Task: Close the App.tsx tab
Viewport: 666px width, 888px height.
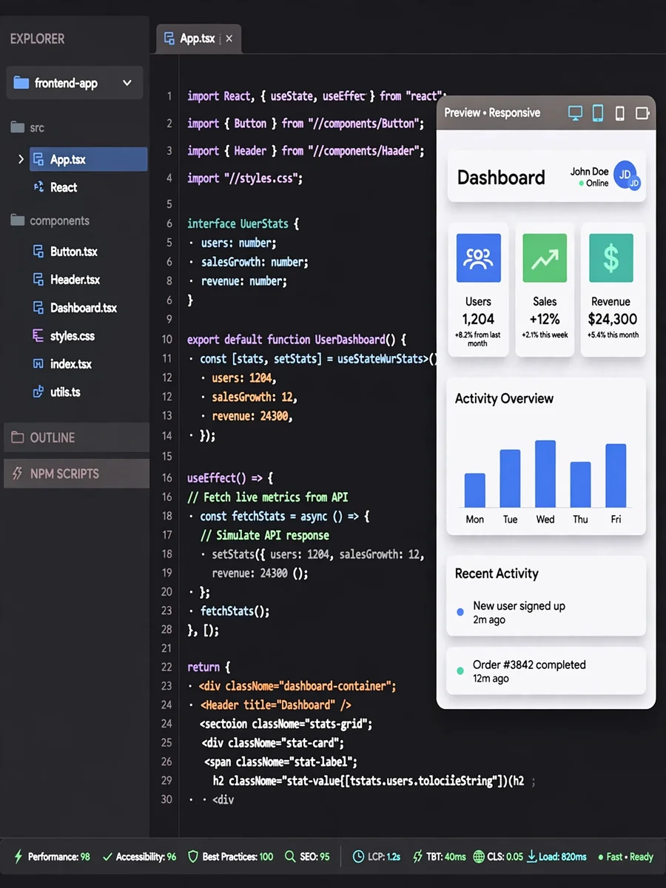Action: point(229,39)
